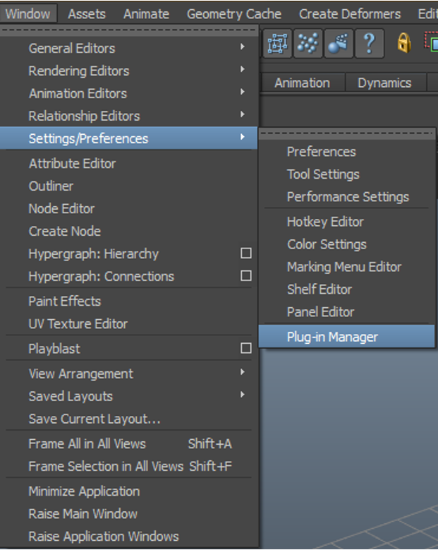
Task: Click the question mark help icon
Action: [368, 44]
